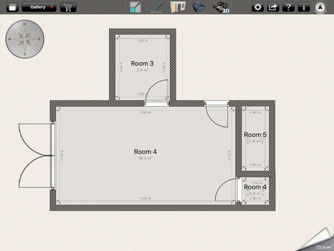Select the room drawing tool
This screenshot has height=251, width=334.
coord(136,7)
